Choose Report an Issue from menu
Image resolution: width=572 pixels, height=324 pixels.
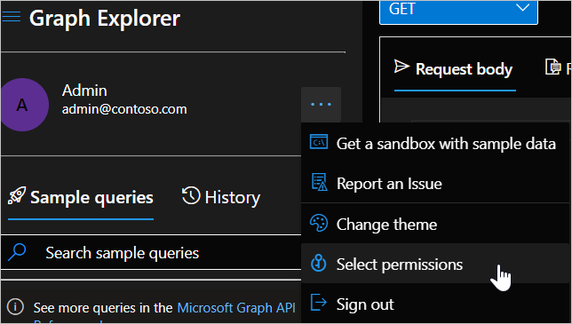coord(435,183)
